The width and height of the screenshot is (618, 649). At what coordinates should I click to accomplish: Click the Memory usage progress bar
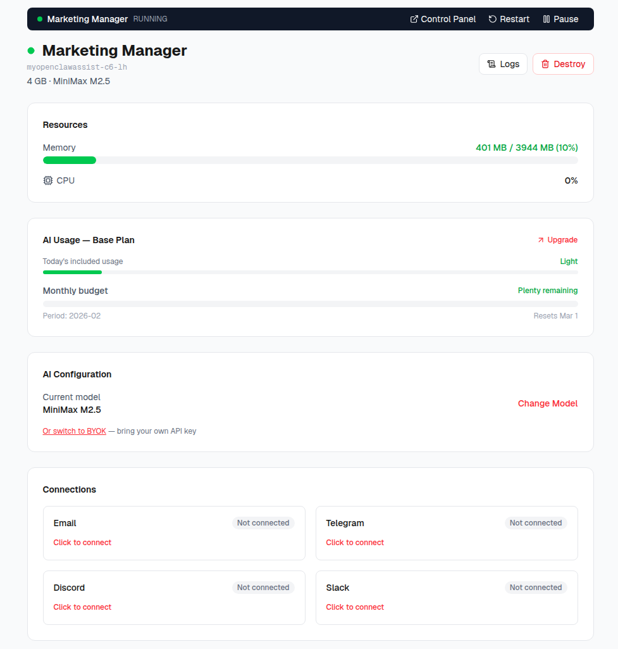coord(310,160)
